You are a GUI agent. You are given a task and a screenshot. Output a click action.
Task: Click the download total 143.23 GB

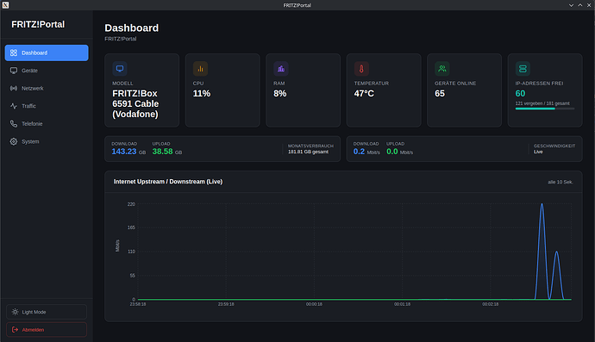(128, 152)
